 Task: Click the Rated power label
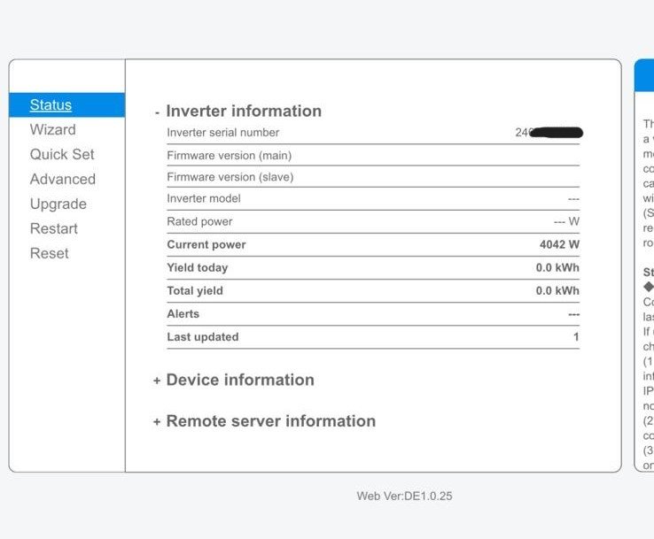pos(199,221)
